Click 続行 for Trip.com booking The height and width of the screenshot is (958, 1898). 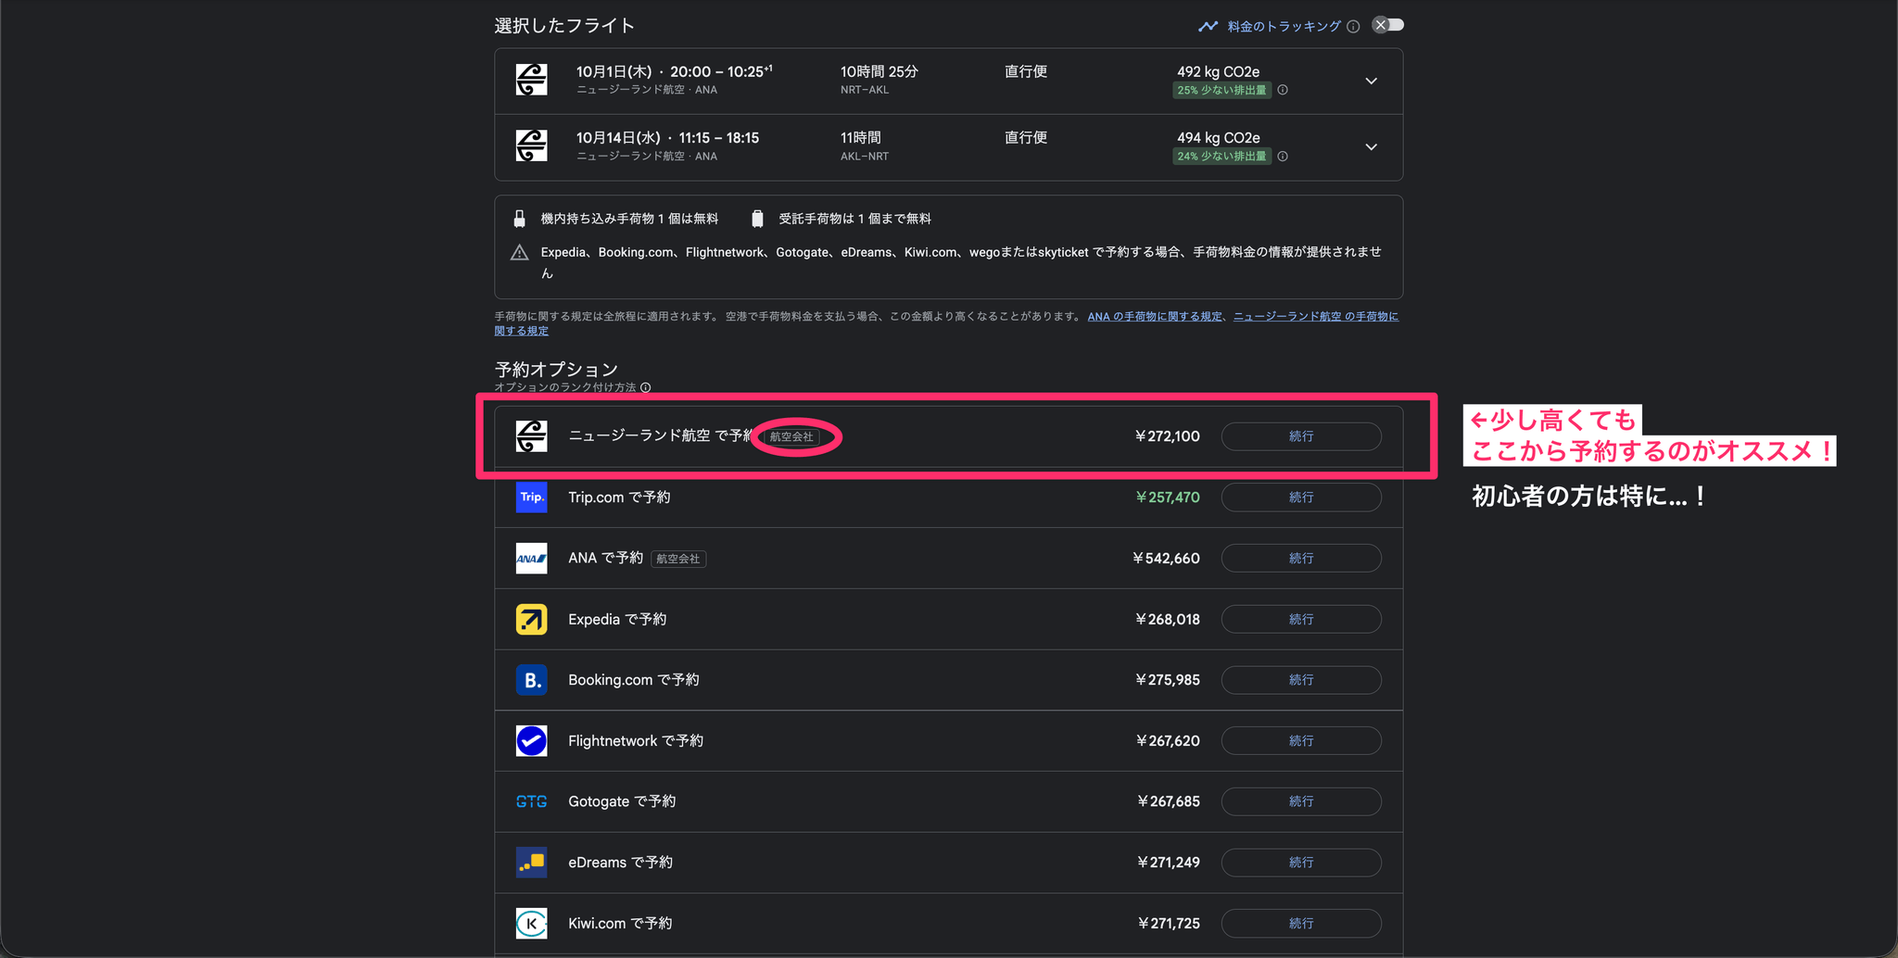[1301, 498]
